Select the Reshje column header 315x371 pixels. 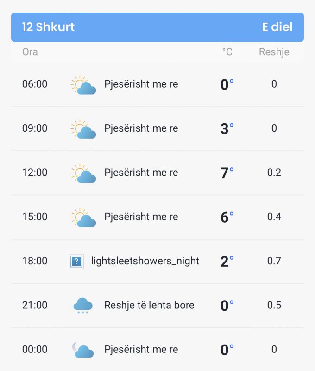[274, 52]
